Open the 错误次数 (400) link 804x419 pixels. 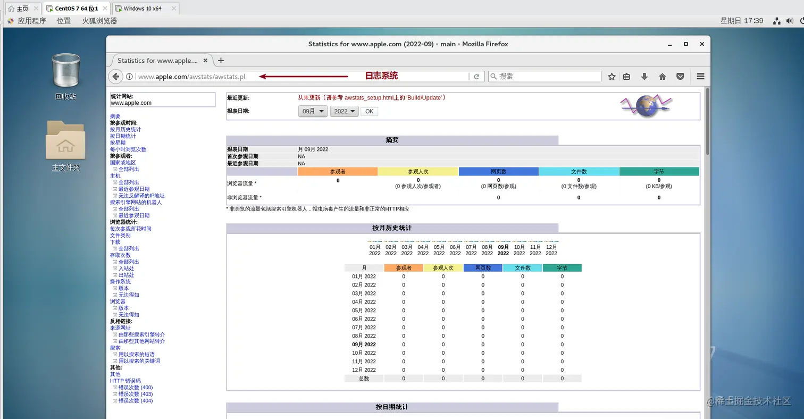pyautogui.click(x=136, y=388)
